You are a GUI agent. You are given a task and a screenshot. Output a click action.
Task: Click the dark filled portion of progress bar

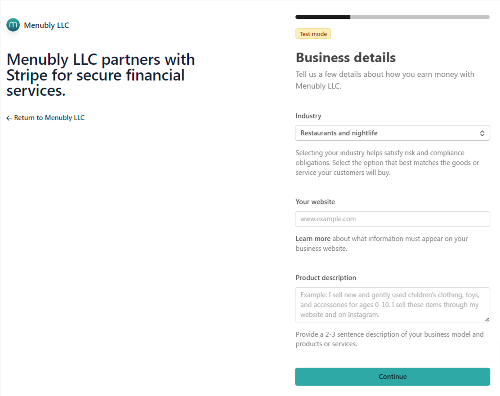(x=322, y=17)
